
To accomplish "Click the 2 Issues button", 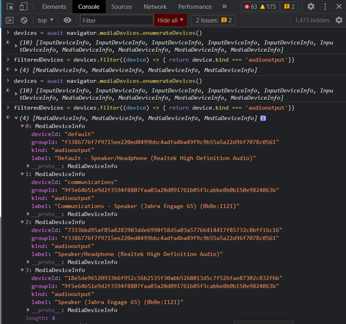I will (x=213, y=20).
